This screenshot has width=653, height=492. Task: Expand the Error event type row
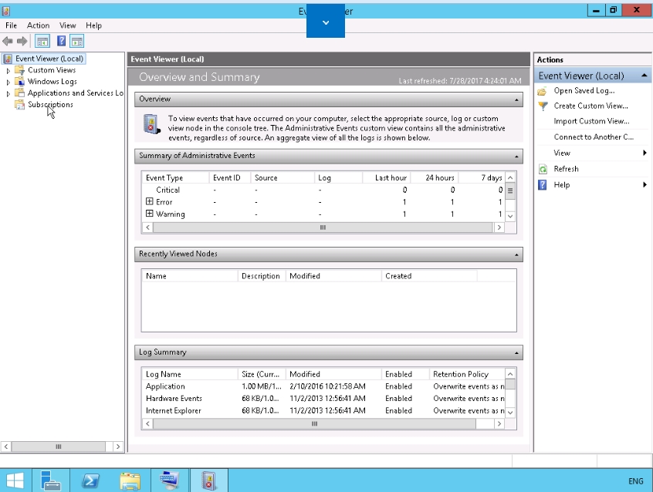[150, 201]
